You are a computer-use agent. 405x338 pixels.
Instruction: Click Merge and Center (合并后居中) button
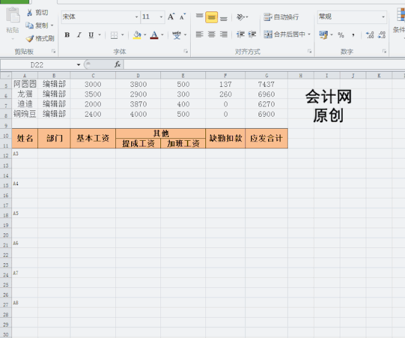point(285,34)
